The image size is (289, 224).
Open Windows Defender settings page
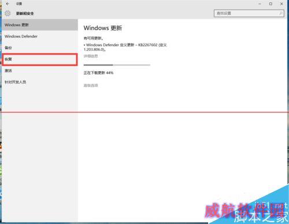pos(40,36)
